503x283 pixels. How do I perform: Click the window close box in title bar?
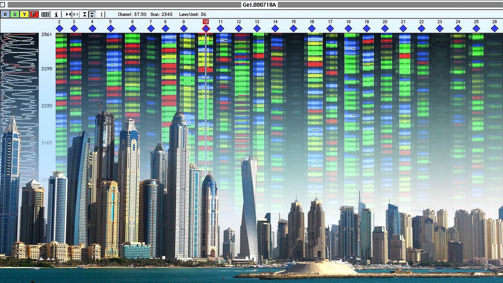point(3,5)
